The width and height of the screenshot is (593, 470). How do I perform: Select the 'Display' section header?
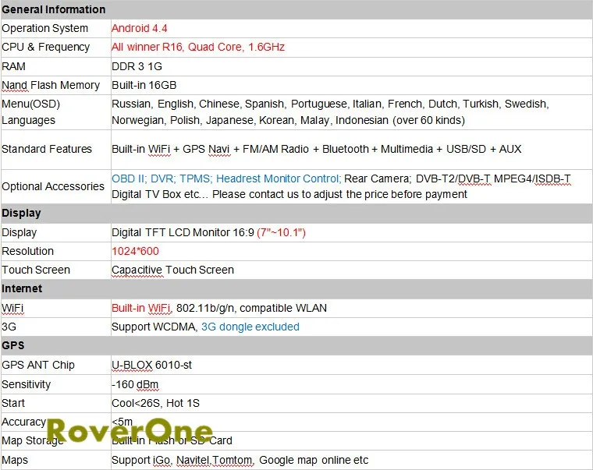(296, 213)
